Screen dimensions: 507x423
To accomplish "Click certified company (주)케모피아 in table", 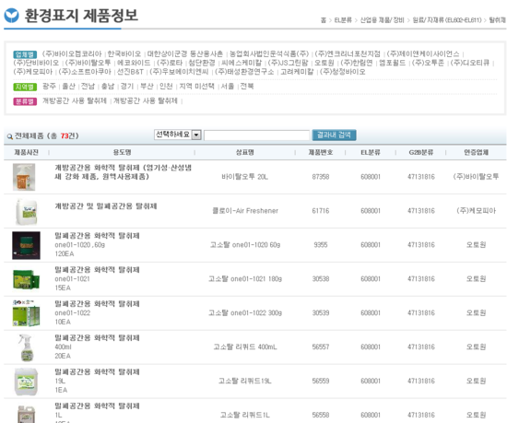I will 476,211.
